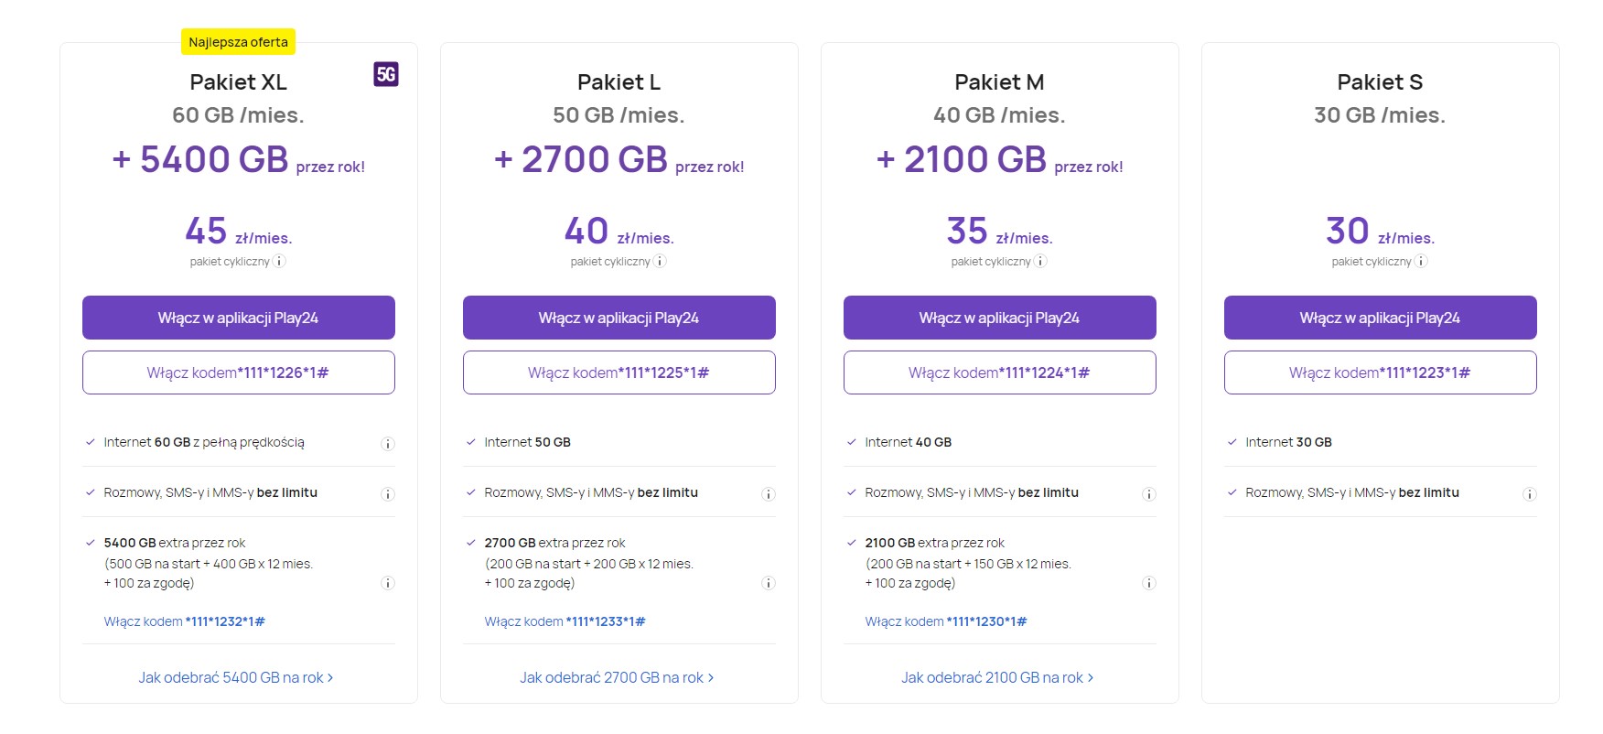Open info icon beside Pakiet L pakiet cykliczny
The width and height of the screenshot is (1603, 734).
(x=661, y=261)
